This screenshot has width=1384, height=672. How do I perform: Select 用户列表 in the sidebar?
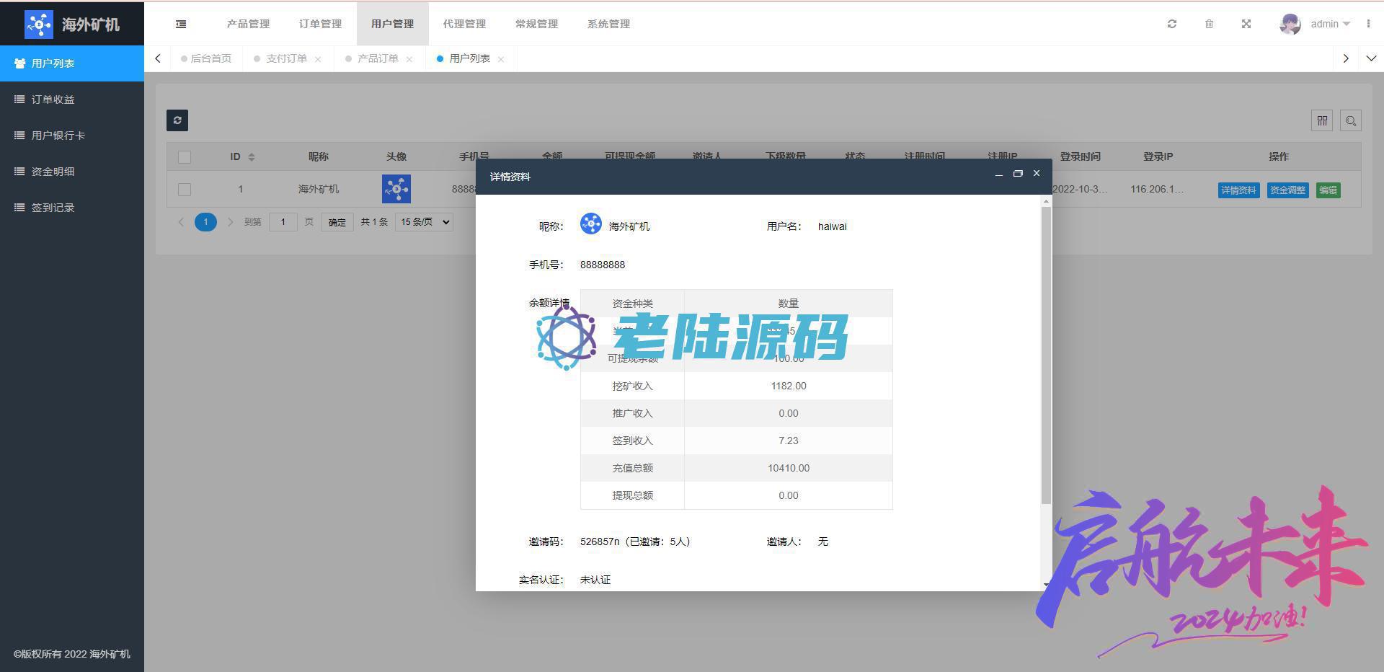(72, 63)
